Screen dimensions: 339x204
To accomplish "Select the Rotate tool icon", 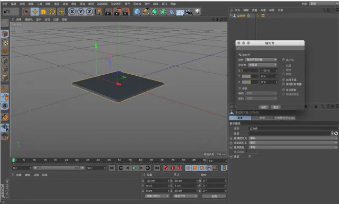I will tap(52, 12).
